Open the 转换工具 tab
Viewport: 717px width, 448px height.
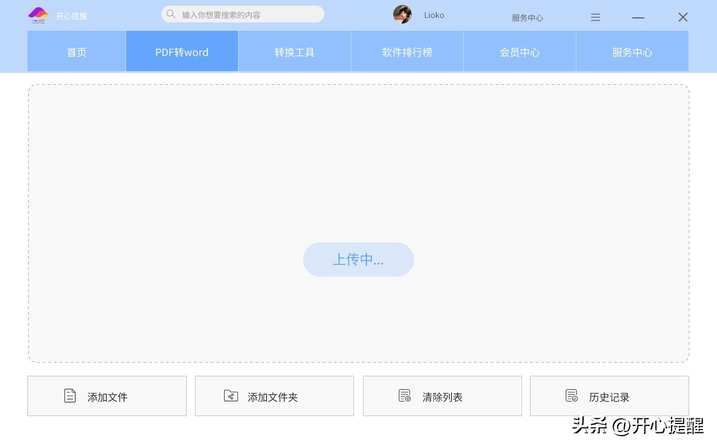[x=294, y=52]
